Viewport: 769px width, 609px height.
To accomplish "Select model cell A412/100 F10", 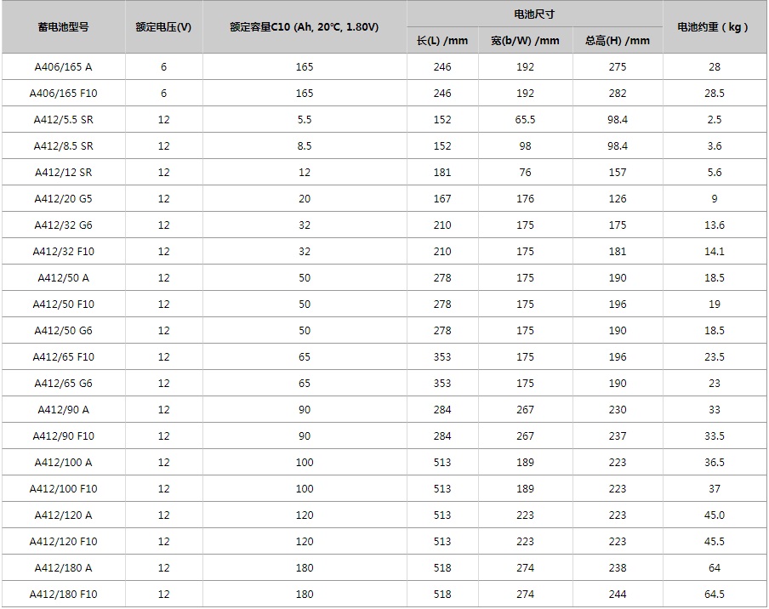I will pyautogui.click(x=63, y=489).
